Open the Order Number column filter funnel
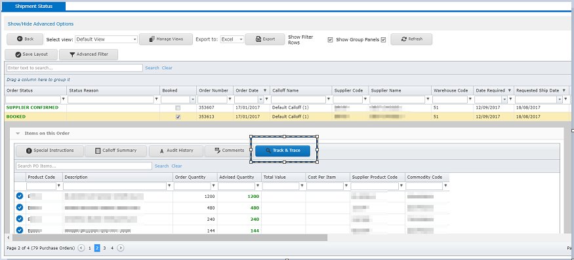574x260 pixels. click(230, 99)
